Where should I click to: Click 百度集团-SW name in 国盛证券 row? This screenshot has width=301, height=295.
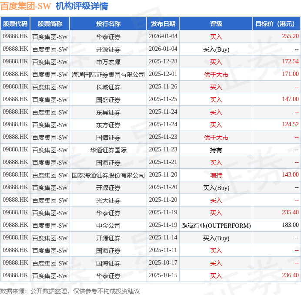50,100
